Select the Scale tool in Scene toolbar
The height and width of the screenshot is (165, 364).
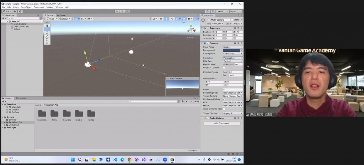point(47,36)
